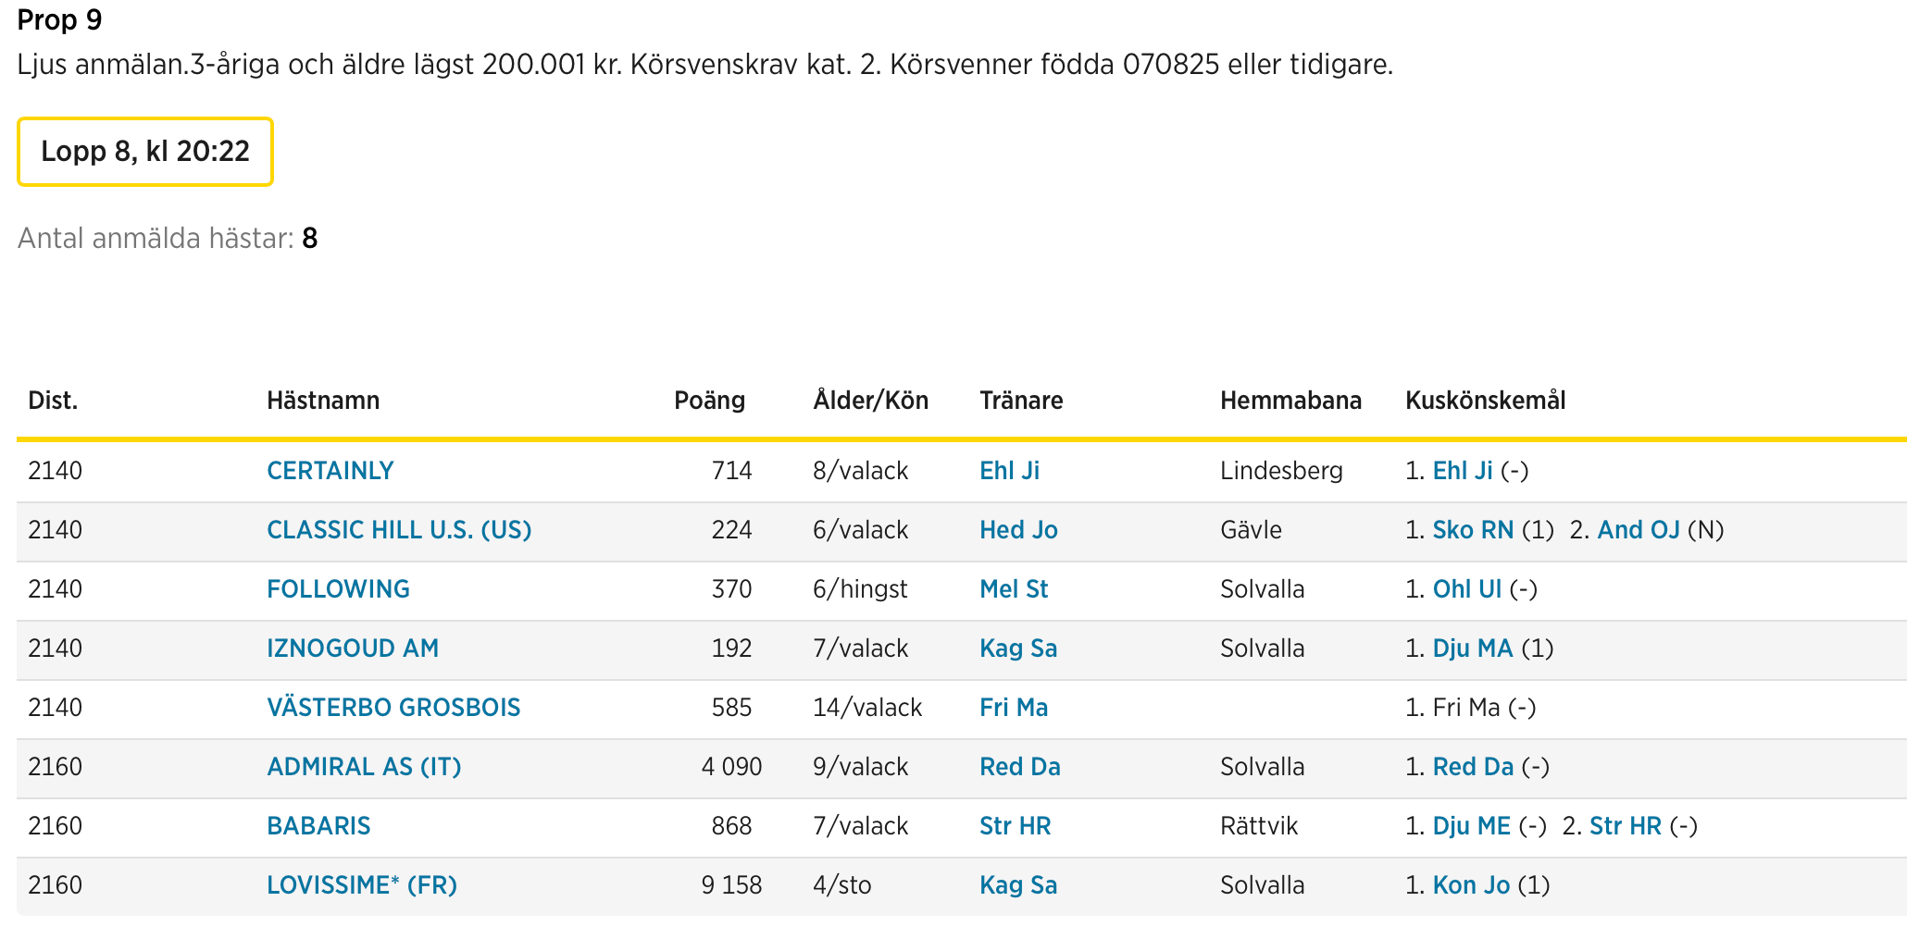
Task: Open trainer Hed Jo profile
Action: pos(1018,530)
